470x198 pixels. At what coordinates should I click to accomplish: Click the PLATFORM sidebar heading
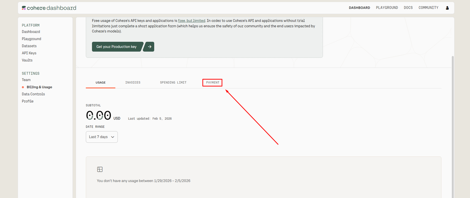pos(30,25)
